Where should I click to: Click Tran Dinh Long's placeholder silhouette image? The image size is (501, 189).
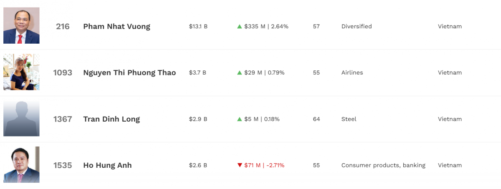tap(21, 118)
